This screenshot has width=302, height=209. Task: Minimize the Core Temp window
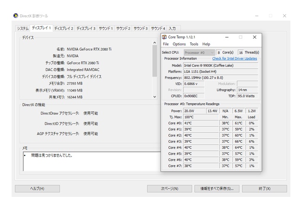[x=227, y=37]
